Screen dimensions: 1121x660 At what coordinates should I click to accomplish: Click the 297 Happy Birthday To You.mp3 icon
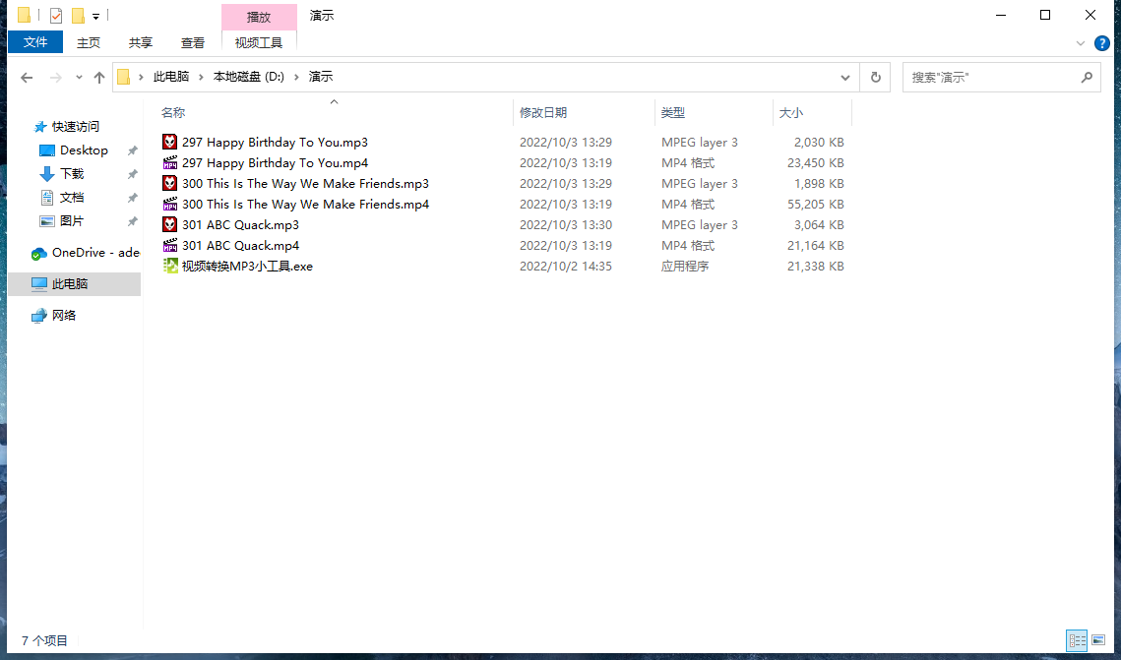[x=170, y=143]
